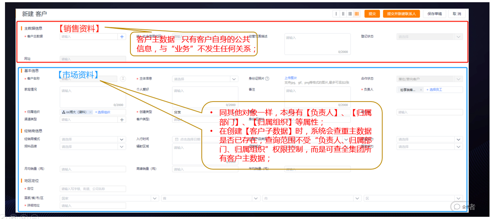Click the +选择组织 link
Viewport: 492px width, 219px height.
(103, 112)
